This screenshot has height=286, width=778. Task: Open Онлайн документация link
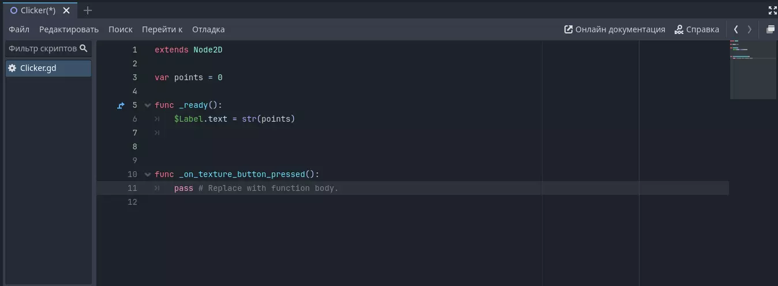(x=615, y=29)
